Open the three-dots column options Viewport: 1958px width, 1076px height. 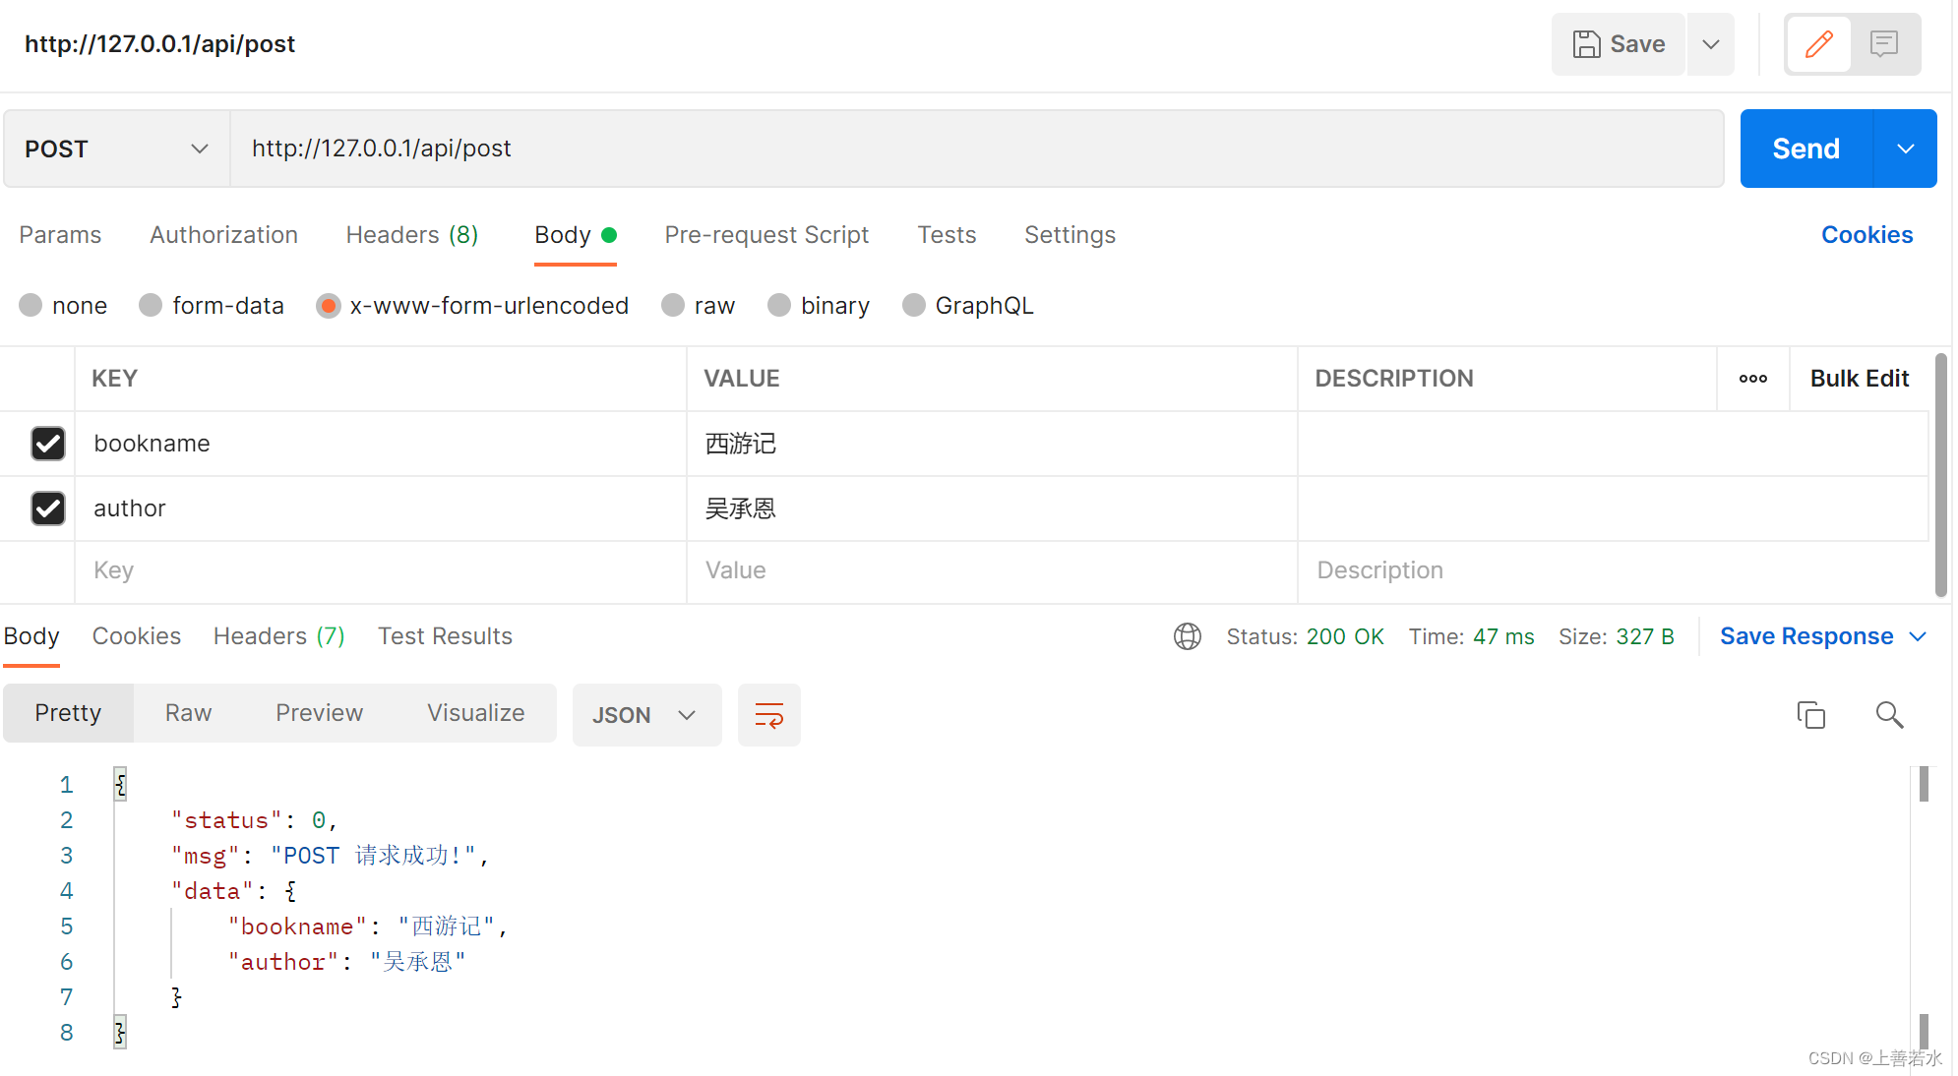pyautogui.click(x=1752, y=379)
